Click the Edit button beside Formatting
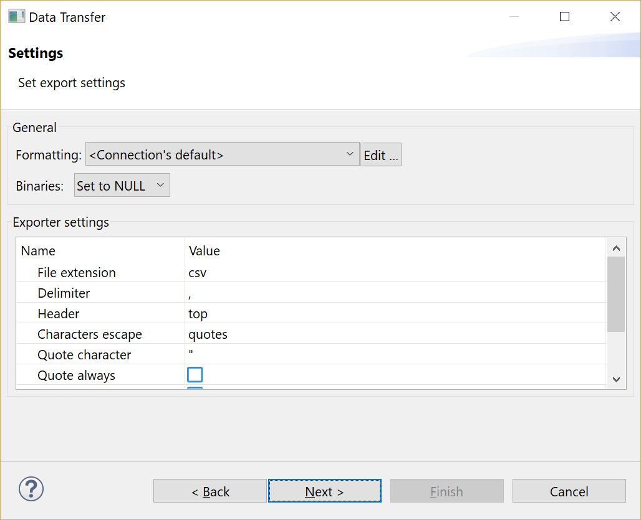The image size is (641, 520). tap(380, 154)
